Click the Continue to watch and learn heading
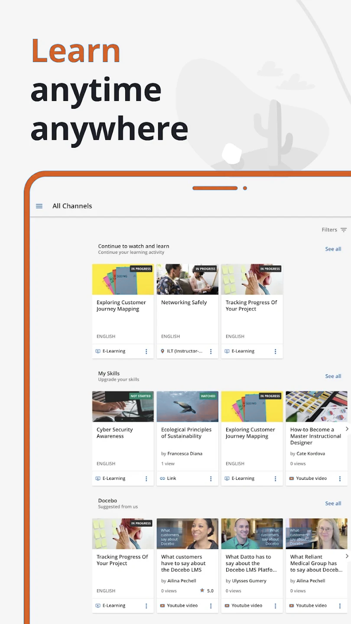Image resolution: width=351 pixels, height=624 pixels. click(133, 246)
